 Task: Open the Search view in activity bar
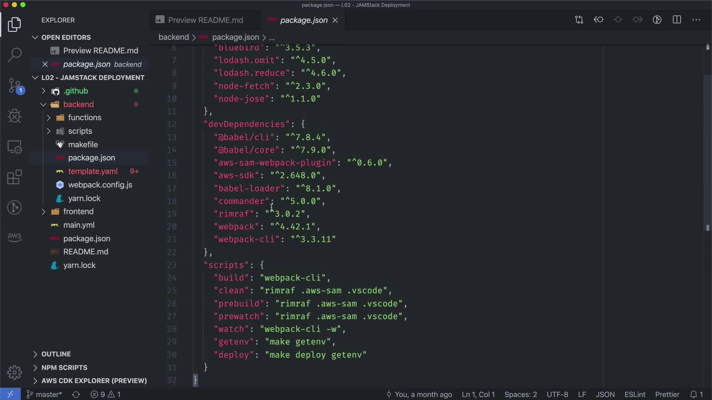pyautogui.click(x=14, y=55)
